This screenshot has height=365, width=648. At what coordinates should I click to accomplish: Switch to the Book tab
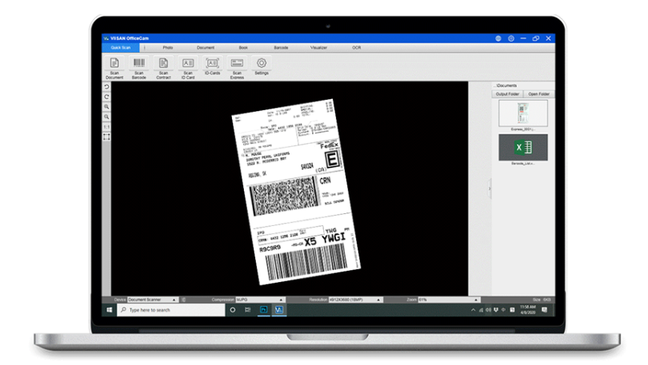coord(243,48)
